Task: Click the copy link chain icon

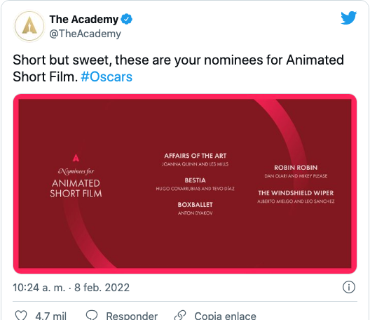Action: 180,316
